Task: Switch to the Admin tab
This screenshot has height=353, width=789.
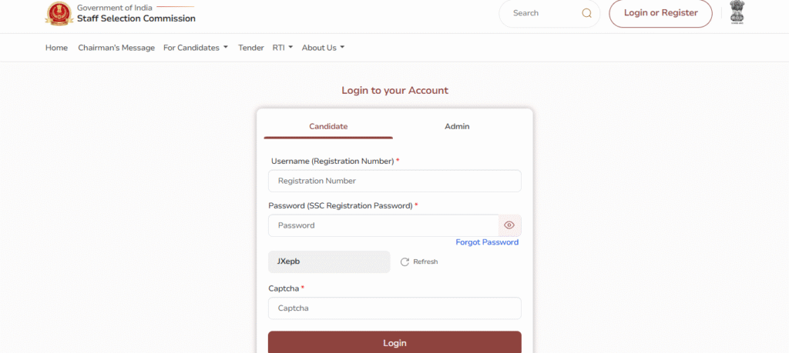Action: [x=457, y=126]
